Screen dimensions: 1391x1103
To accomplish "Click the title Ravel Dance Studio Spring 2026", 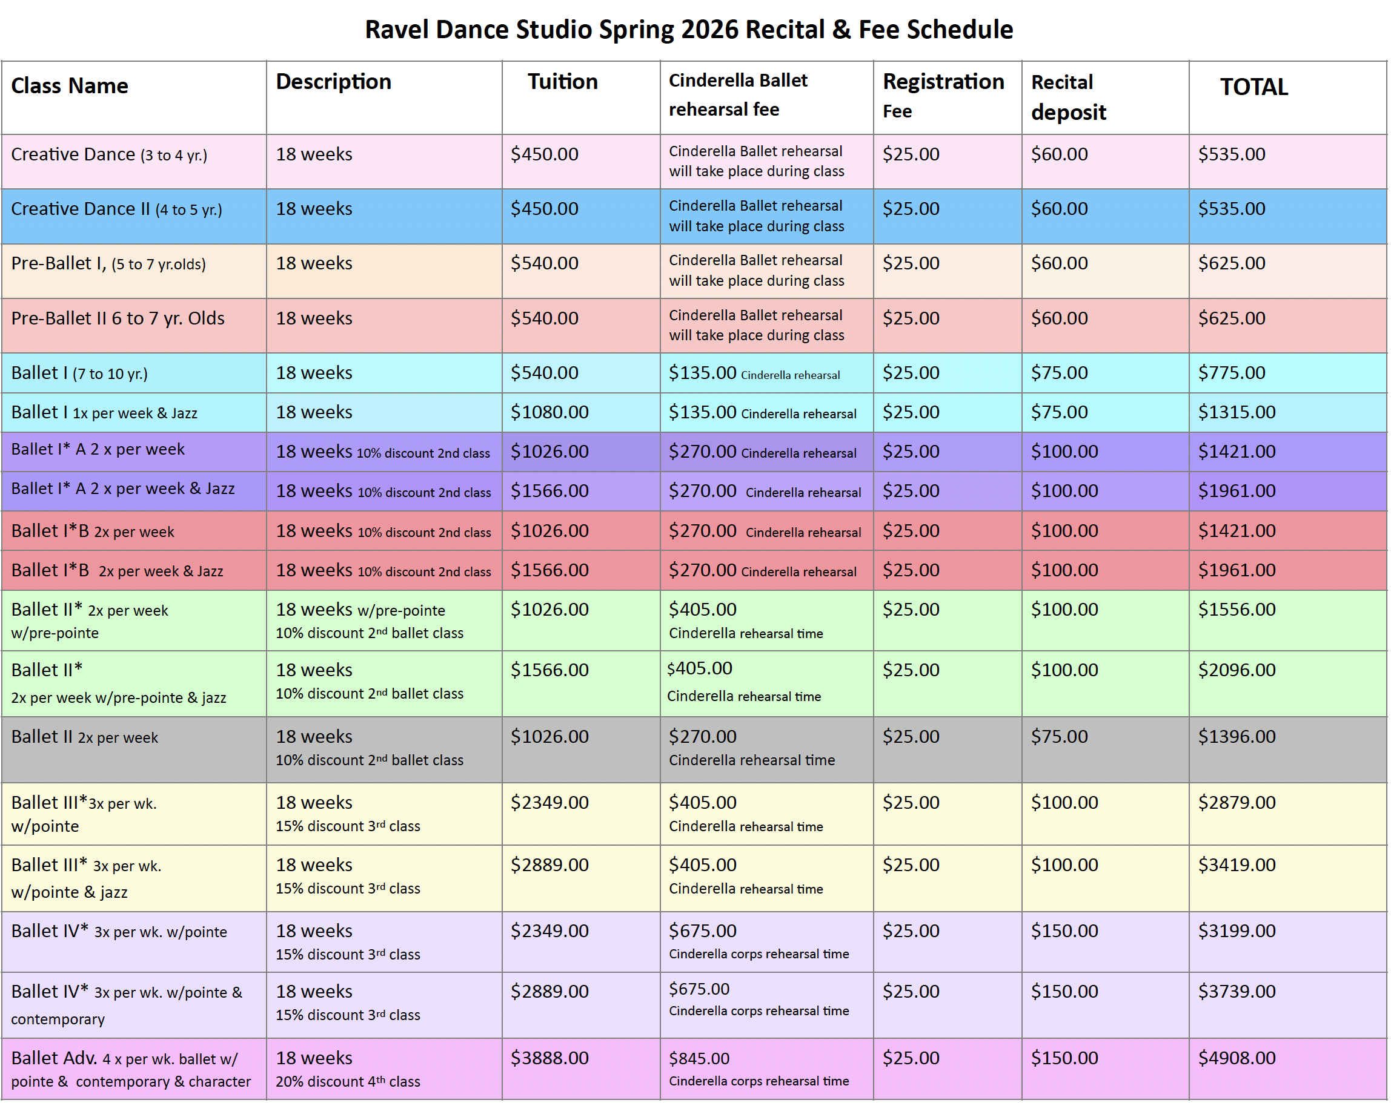I will click(689, 29).
